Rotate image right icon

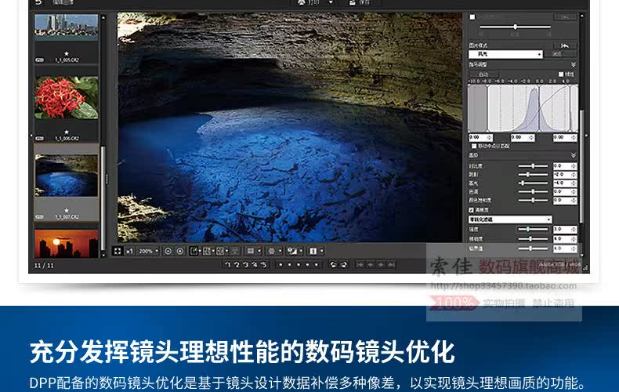tap(343, 265)
